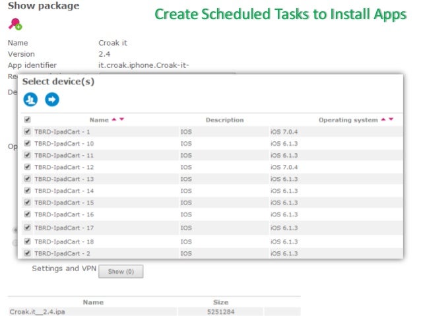Click the Croak.it__2.4.ipa file name
Image resolution: width=421 pixels, height=316 pixels.
point(41,312)
